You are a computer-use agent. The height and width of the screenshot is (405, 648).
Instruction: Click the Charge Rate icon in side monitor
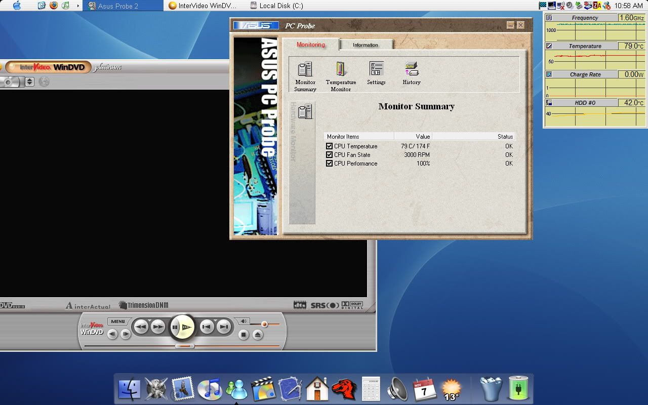click(549, 74)
